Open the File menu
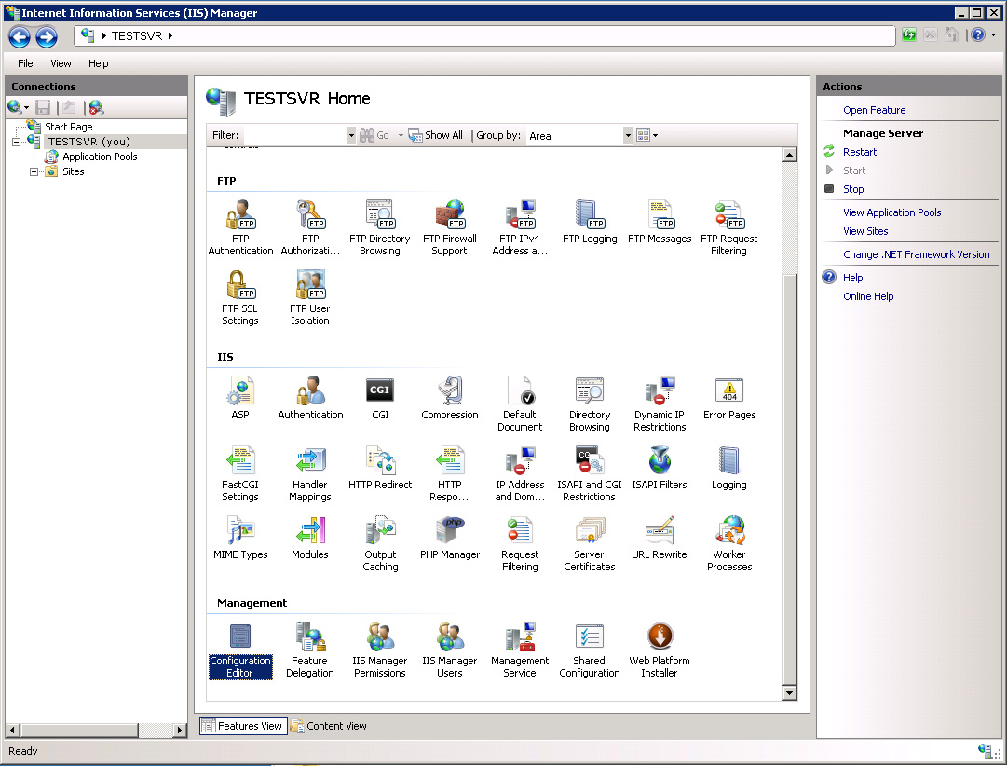 [25, 63]
